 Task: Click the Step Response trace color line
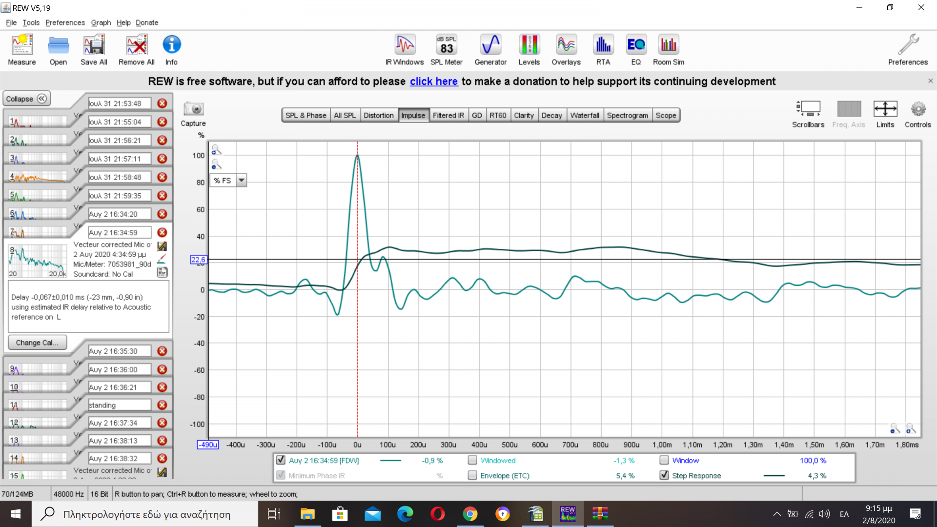774,476
